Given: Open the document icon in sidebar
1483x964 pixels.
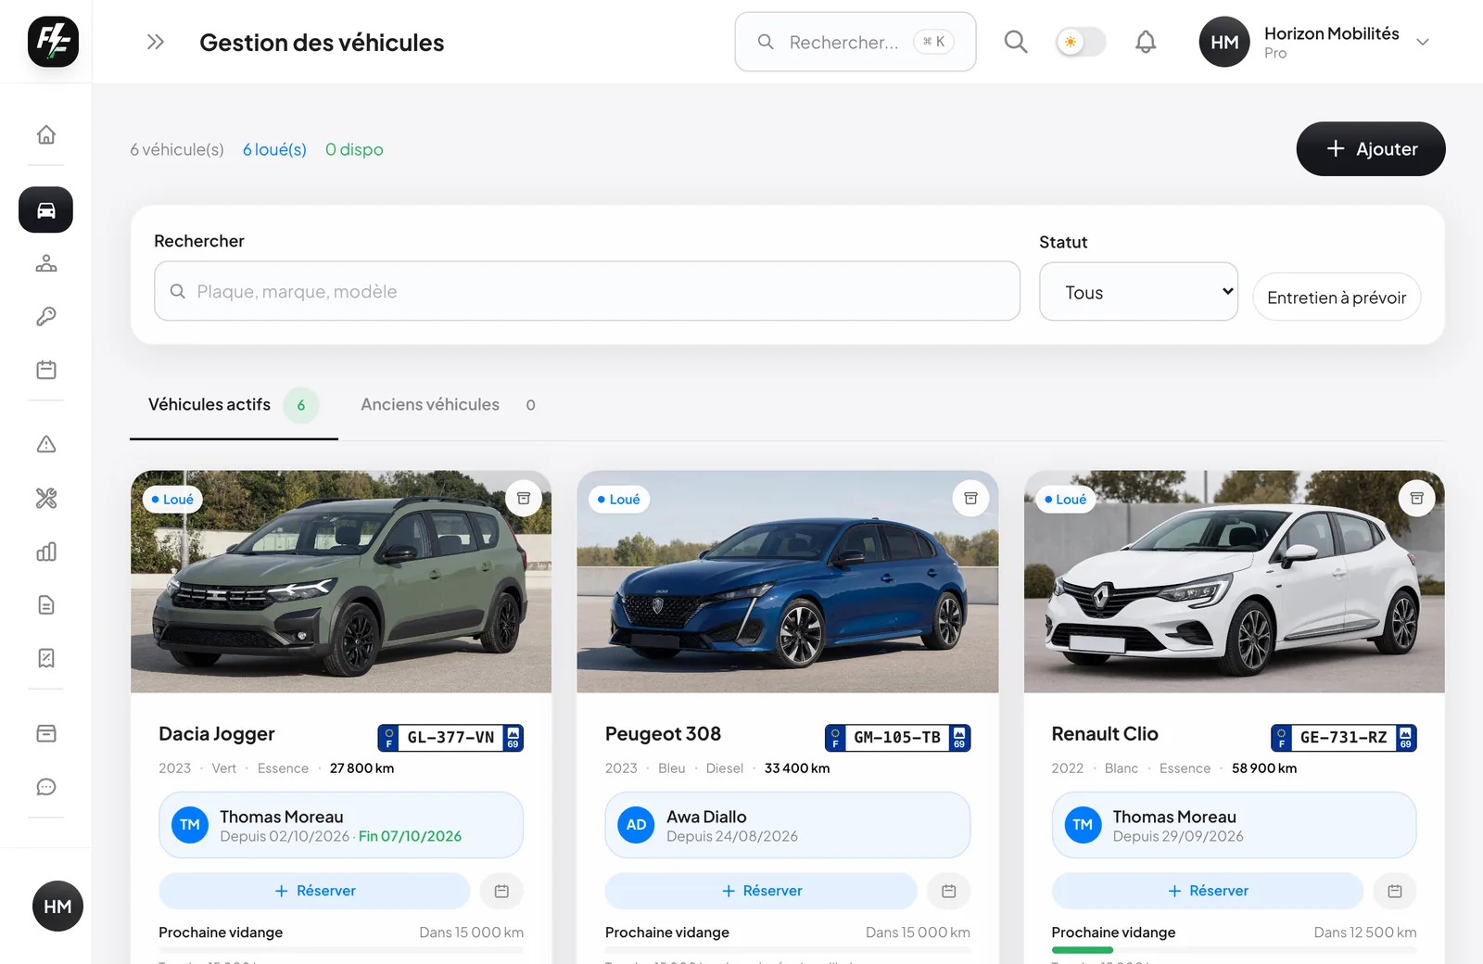Looking at the screenshot, I should click(46, 605).
